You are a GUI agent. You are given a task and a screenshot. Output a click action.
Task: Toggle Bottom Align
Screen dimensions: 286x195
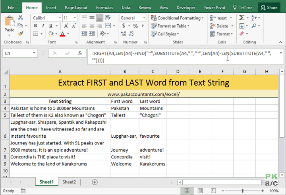coord(100,18)
